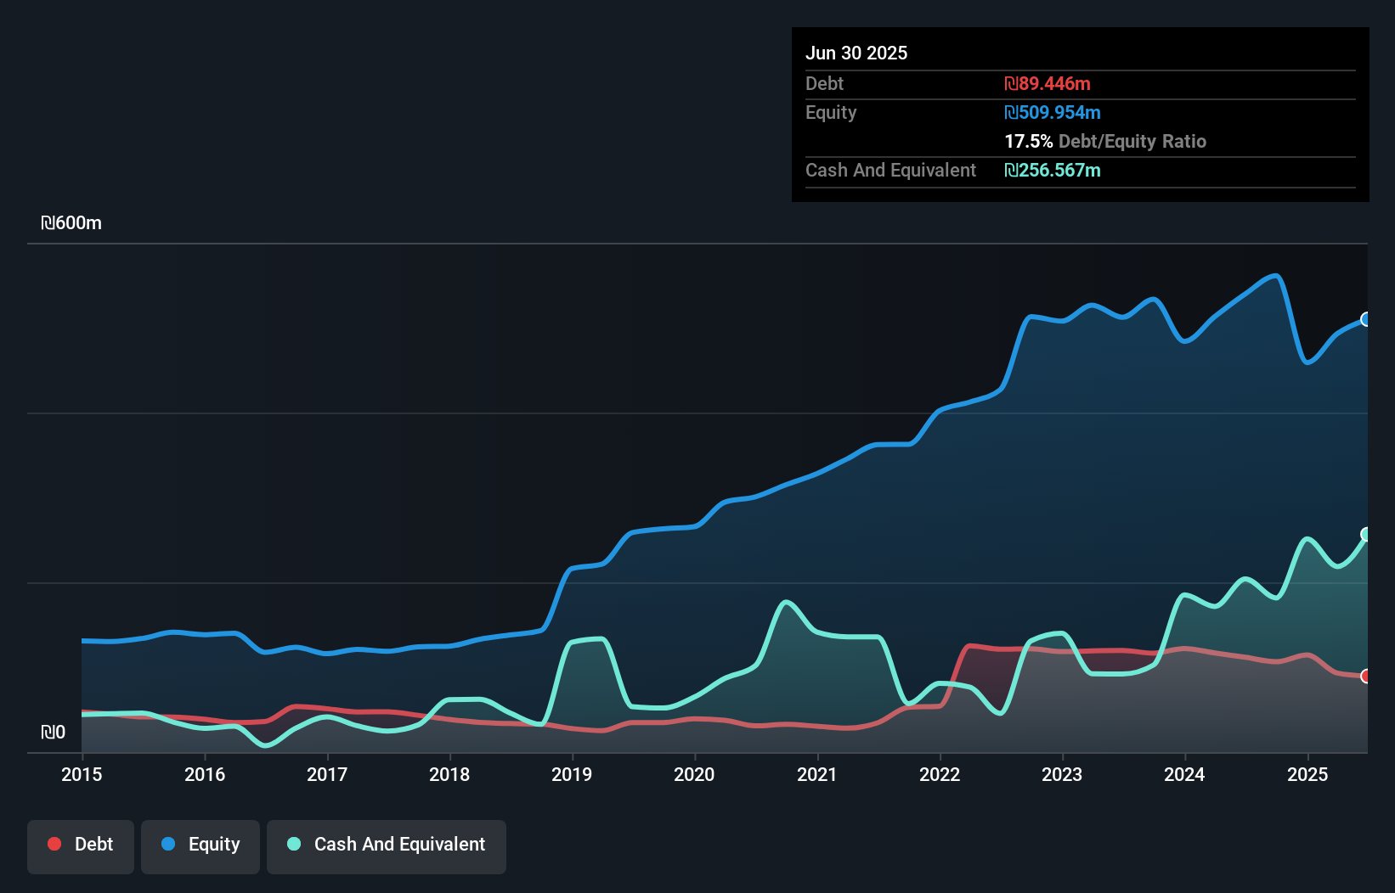
Task: Click the shekel symbol beside 509.954m
Action: point(1011,112)
